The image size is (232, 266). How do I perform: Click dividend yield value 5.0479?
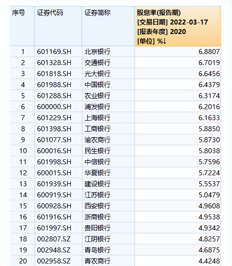tap(209, 195)
